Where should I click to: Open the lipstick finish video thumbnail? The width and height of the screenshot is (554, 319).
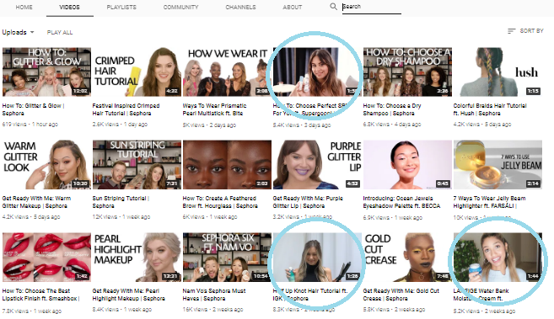pos(46,258)
